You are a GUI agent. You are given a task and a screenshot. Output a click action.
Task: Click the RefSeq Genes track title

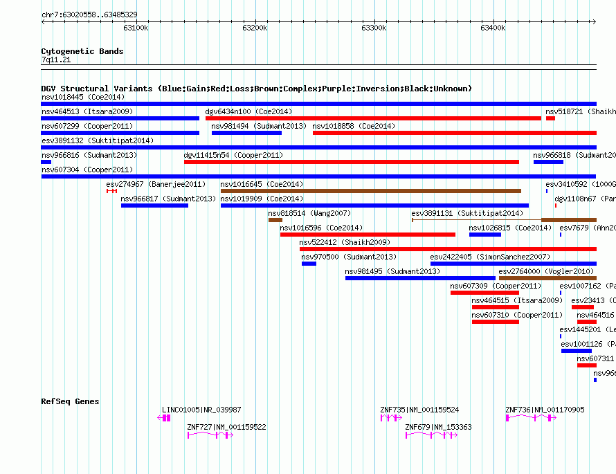tap(71, 401)
